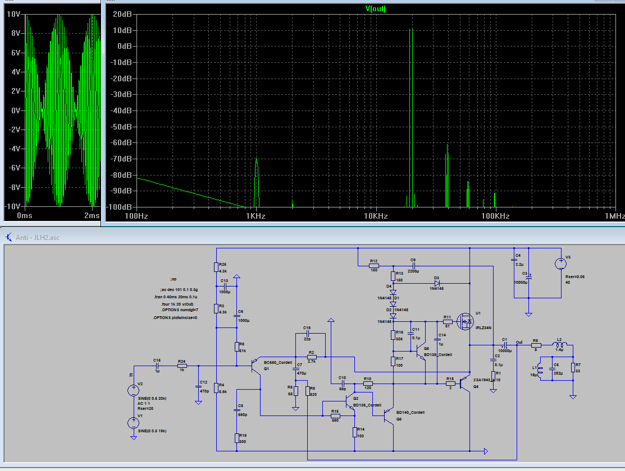Select resistor R2 symbol
The width and height of the screenshot is (625, 471).
312,357
